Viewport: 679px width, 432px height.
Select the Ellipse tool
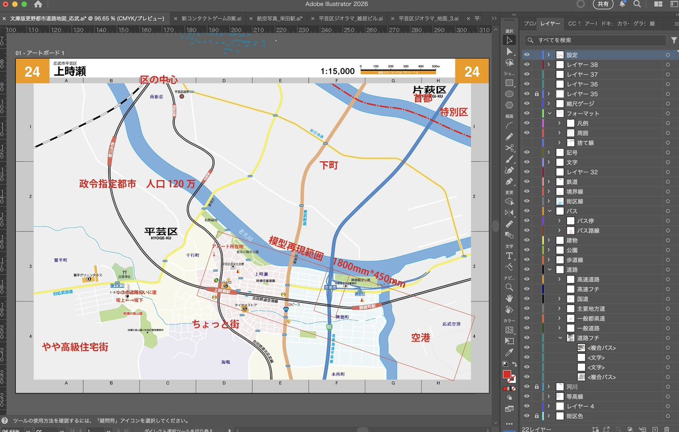[x=509, y=93]
